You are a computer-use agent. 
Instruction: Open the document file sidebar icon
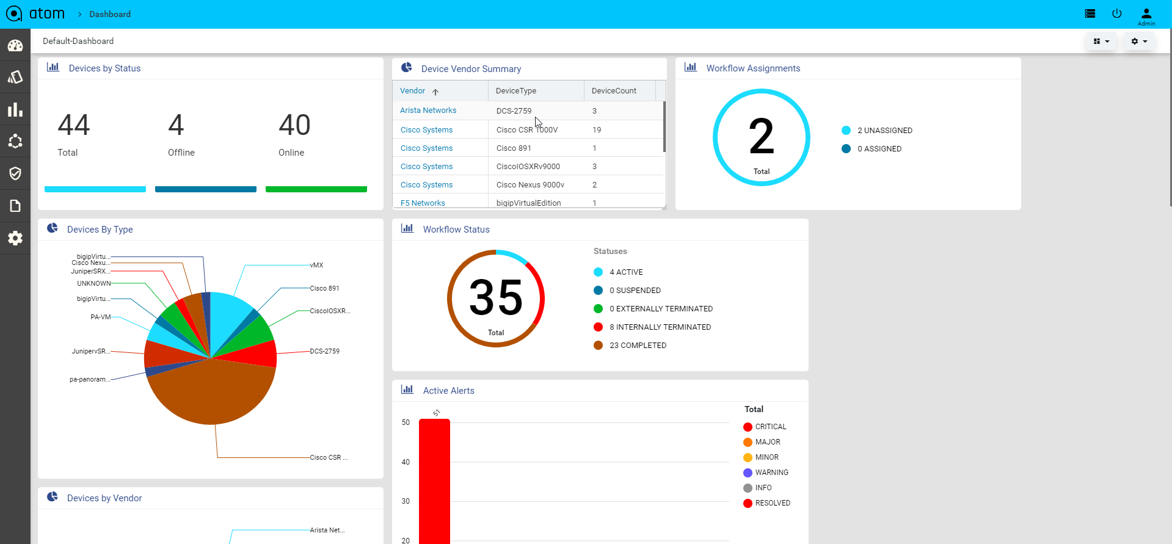[15, 206]
